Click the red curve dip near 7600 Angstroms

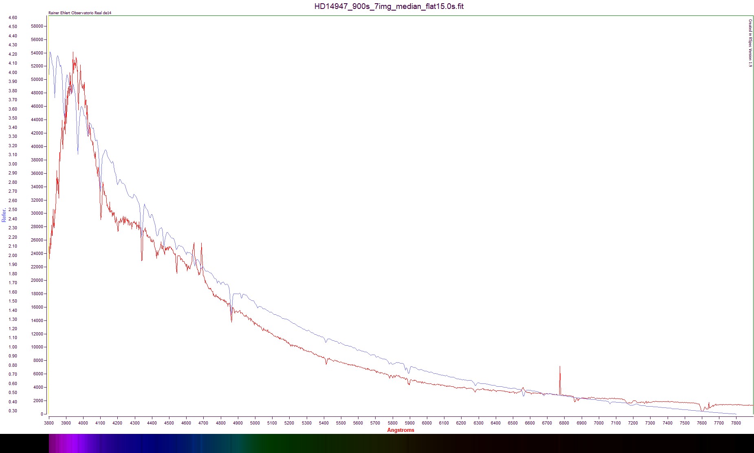702,409
